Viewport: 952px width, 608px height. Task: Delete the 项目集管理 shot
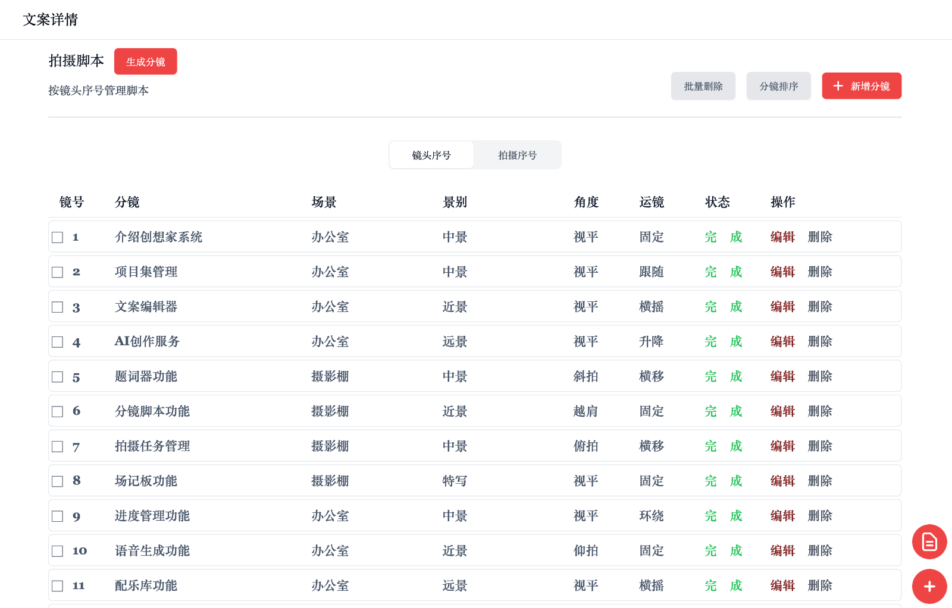point(820,272)
